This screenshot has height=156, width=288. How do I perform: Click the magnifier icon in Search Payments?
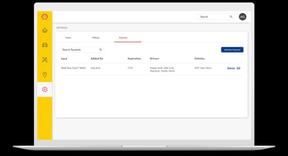pyautogui.click(x=100, y=49)
